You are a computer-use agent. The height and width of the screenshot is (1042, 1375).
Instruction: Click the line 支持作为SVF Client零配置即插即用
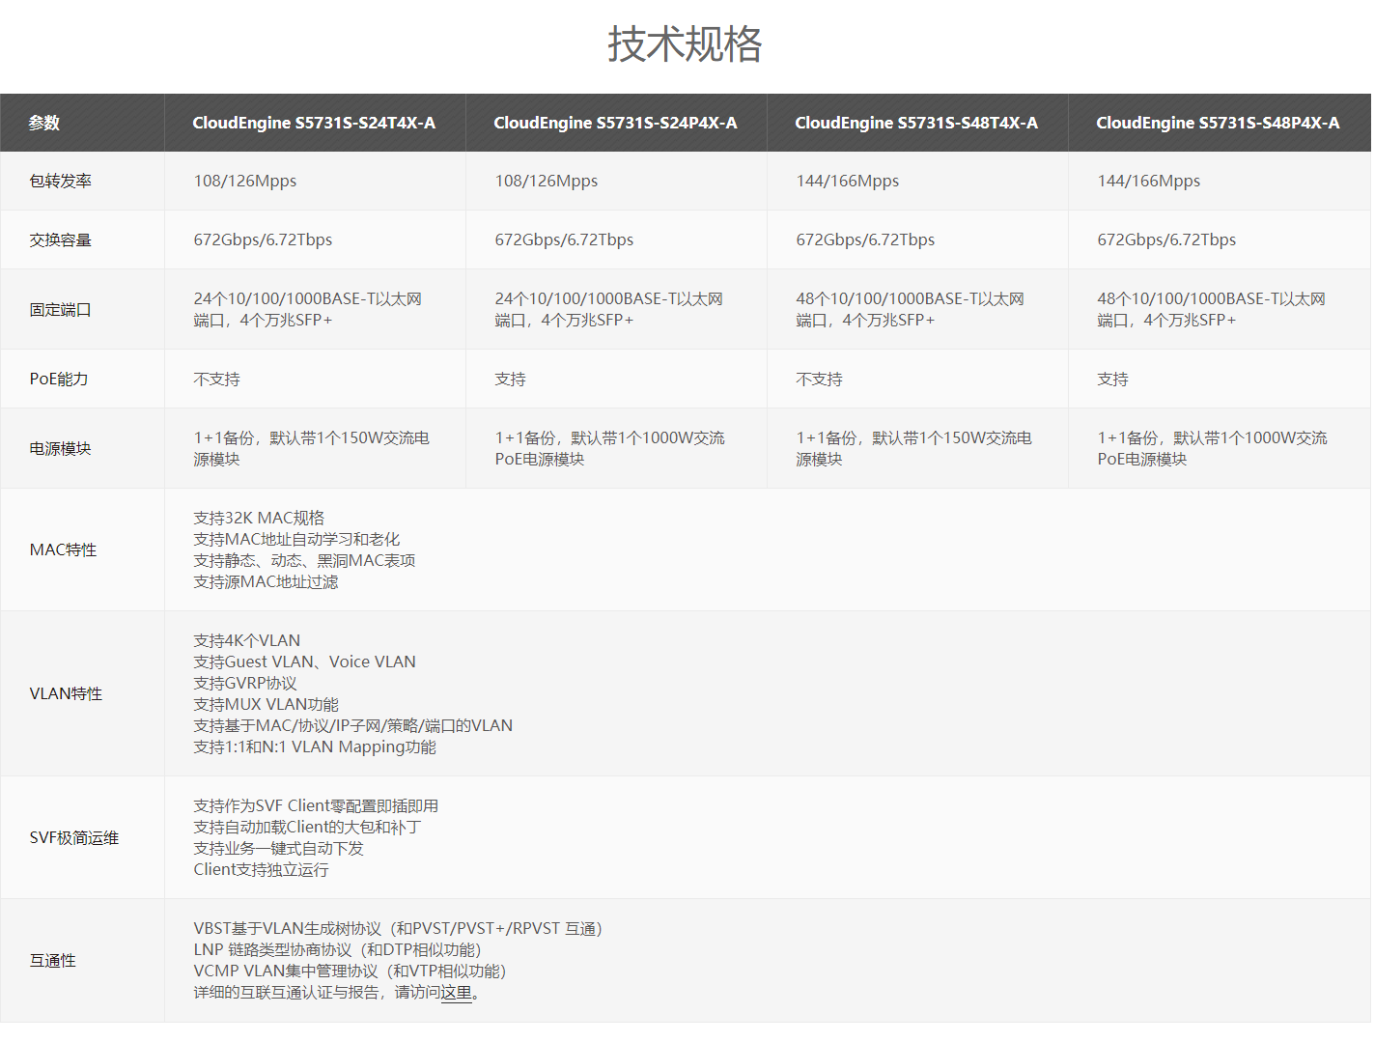tap(316, 806)
